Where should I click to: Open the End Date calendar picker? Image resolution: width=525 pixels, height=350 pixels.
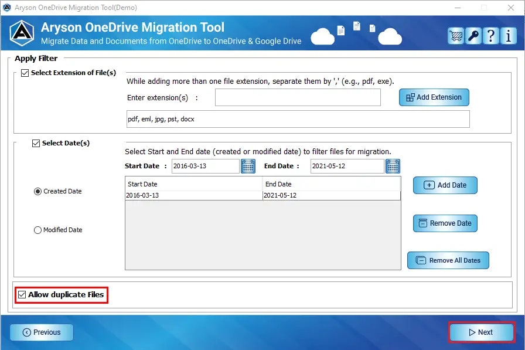[x=393, y=166]
